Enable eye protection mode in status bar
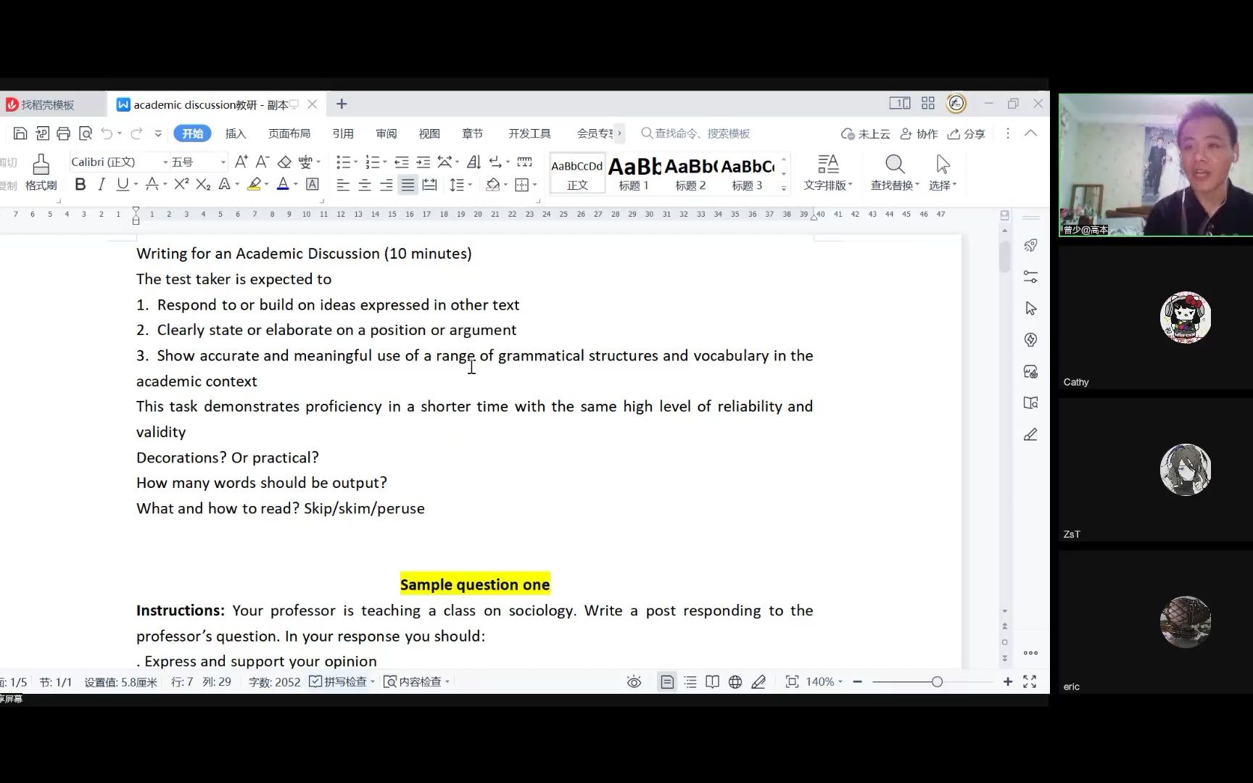 point(634,681)
